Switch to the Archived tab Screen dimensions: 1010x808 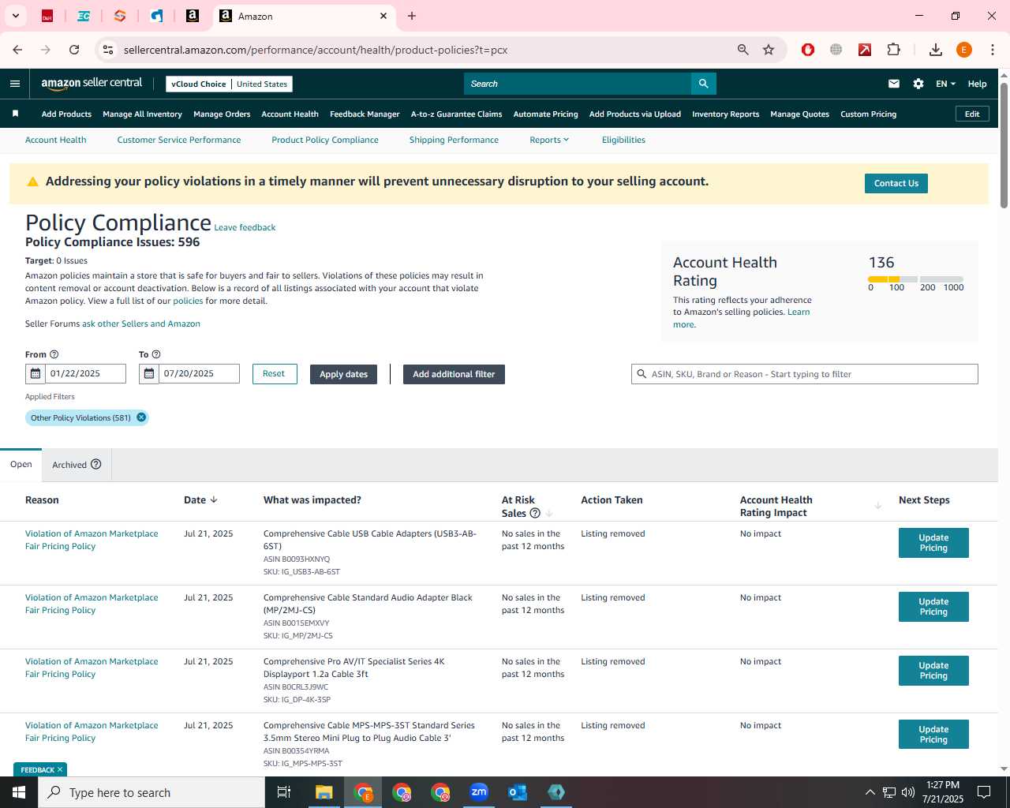coord(77,465)
